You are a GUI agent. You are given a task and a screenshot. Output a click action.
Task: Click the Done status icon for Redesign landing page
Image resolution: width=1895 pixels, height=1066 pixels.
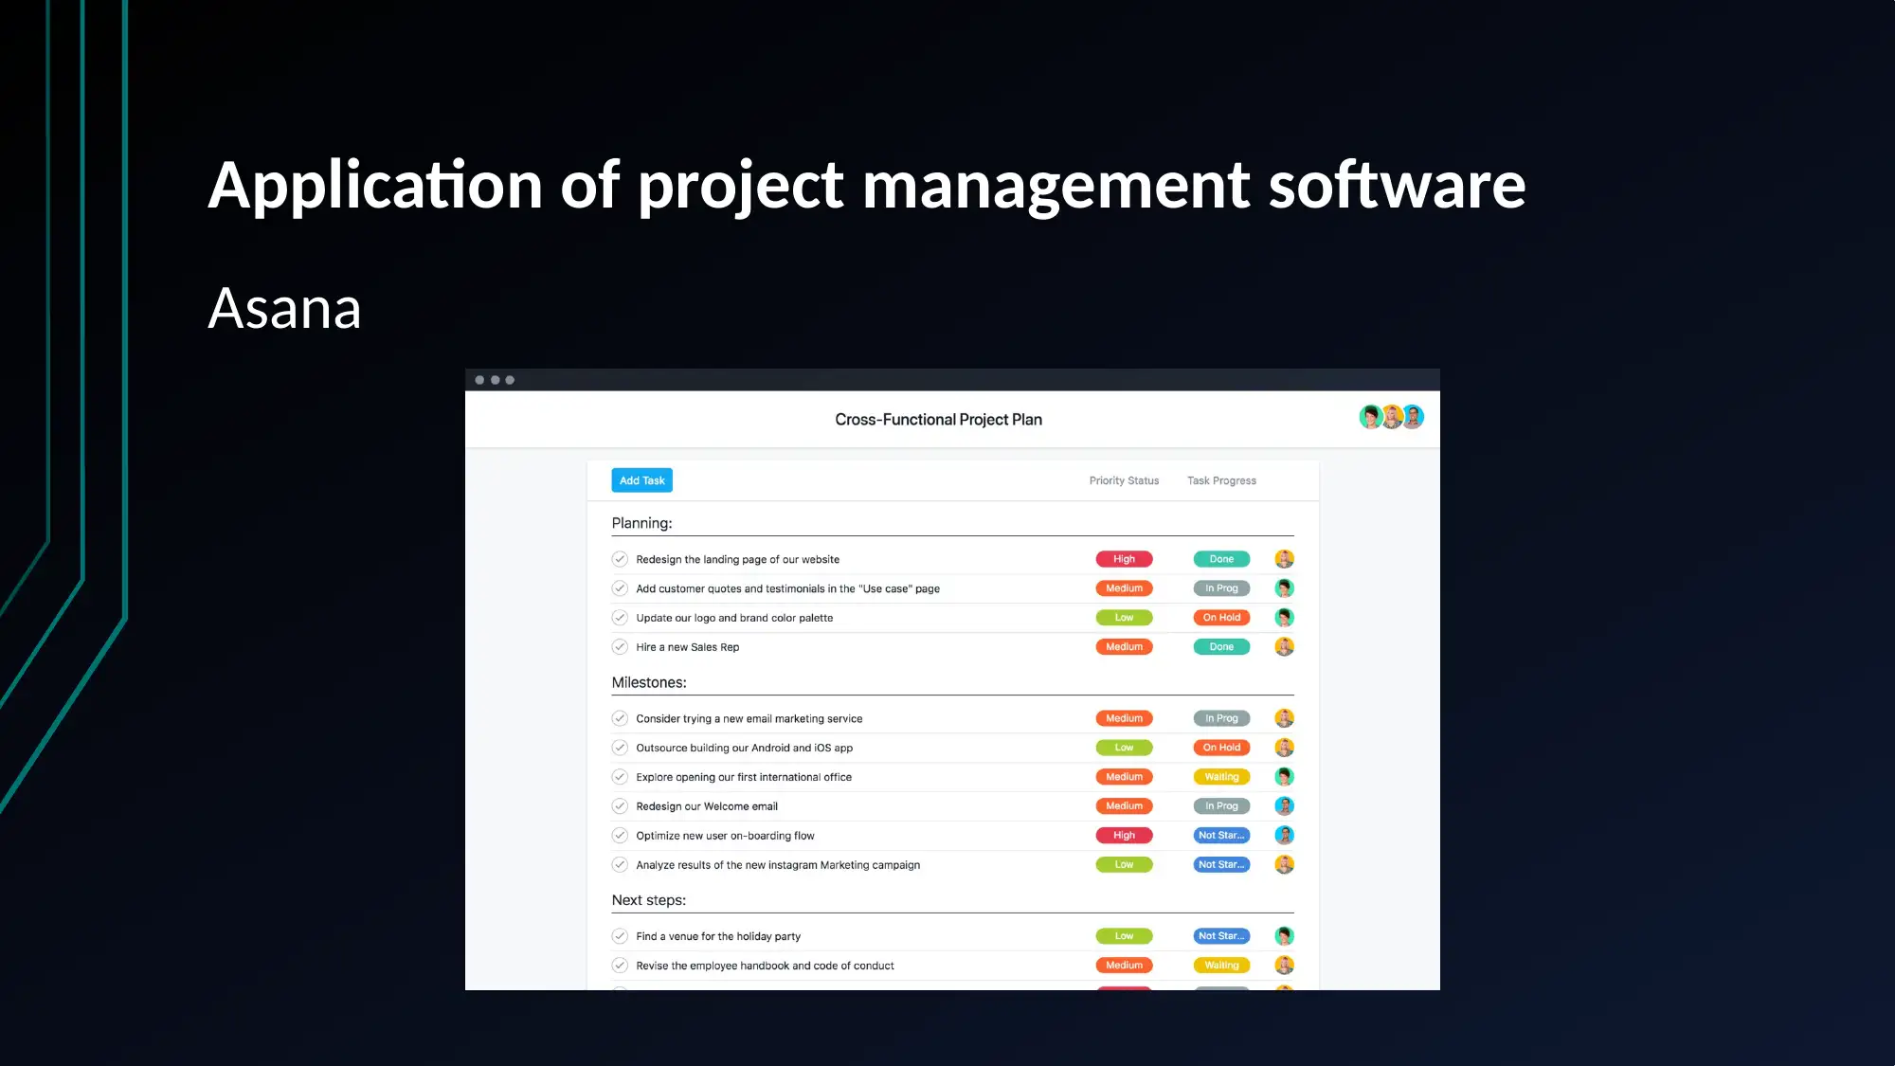[1220, 558]
